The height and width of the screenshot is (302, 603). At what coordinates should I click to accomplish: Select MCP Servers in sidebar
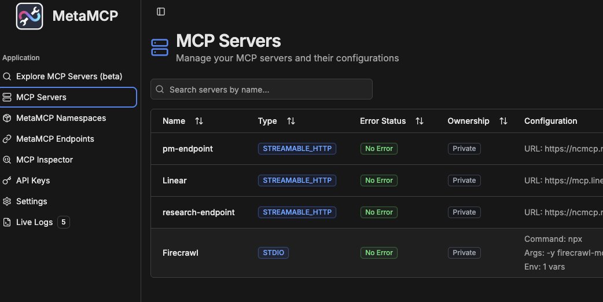(x=68, y=97)
